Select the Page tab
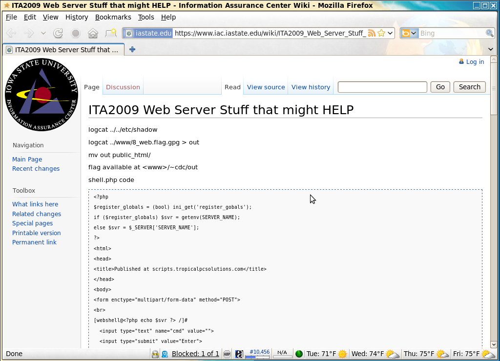This screenshot has height=361, width=500. click(92, 87)
